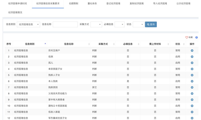Open the 信息类别 dropdown
This screenshot has width=201, height=120.
(x=28, y=24)
